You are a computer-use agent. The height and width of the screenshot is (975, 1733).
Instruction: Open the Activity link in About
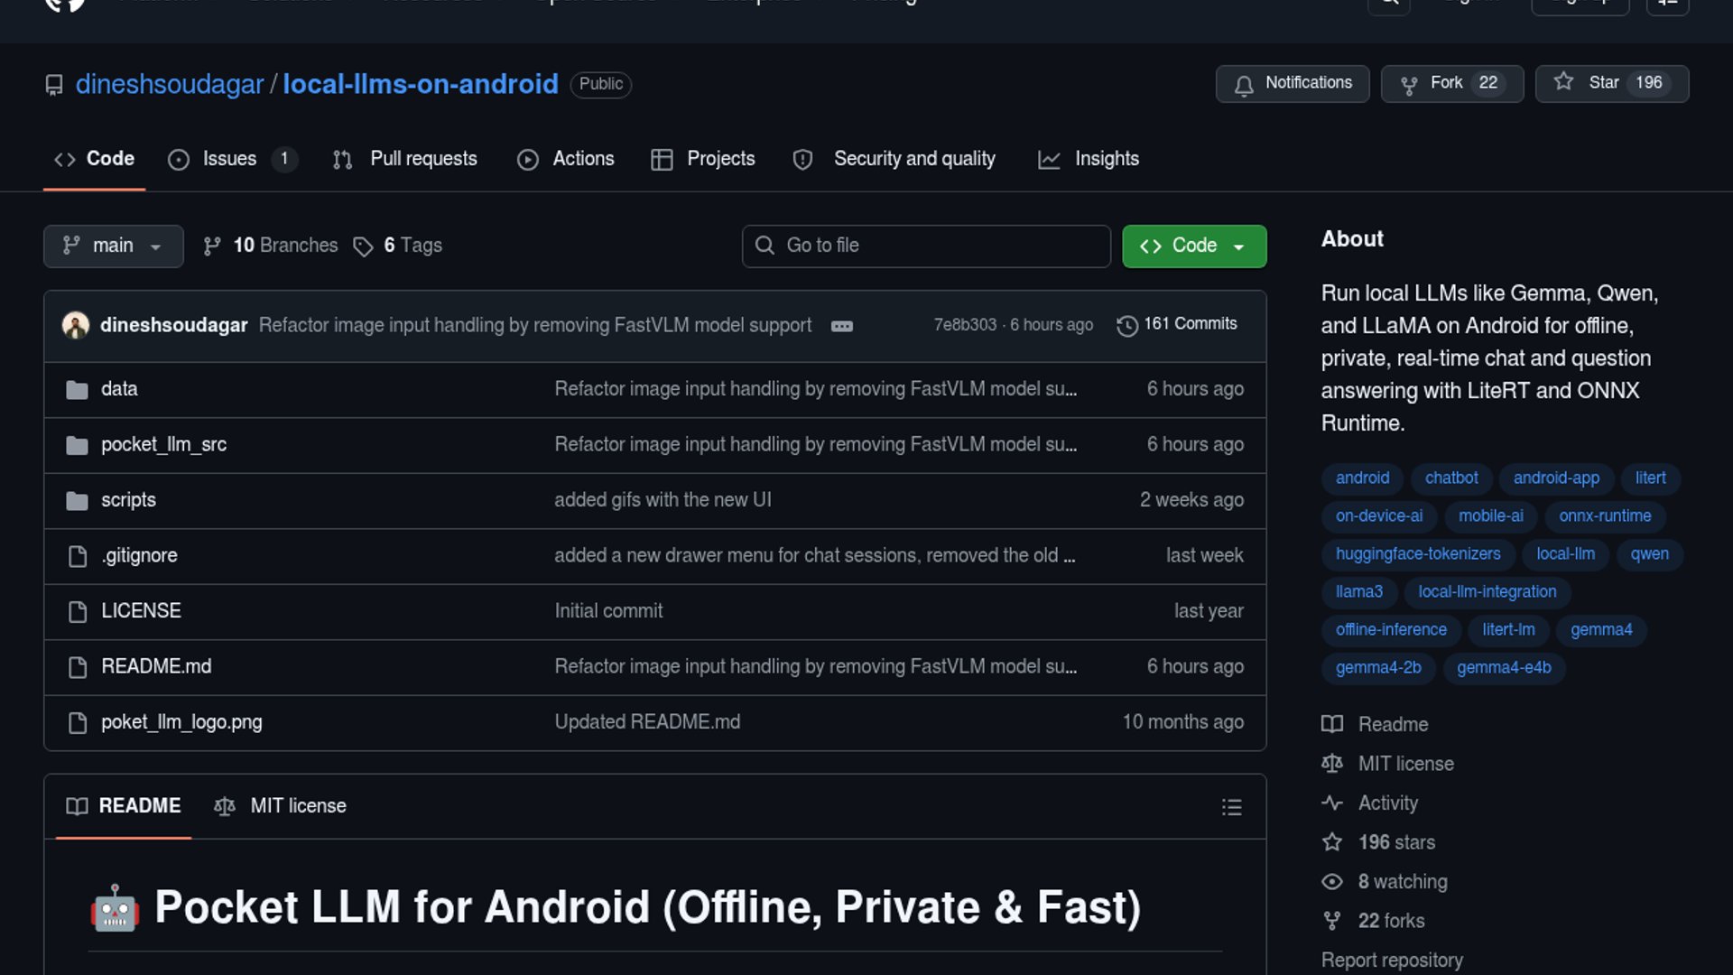click(1387, 803)
